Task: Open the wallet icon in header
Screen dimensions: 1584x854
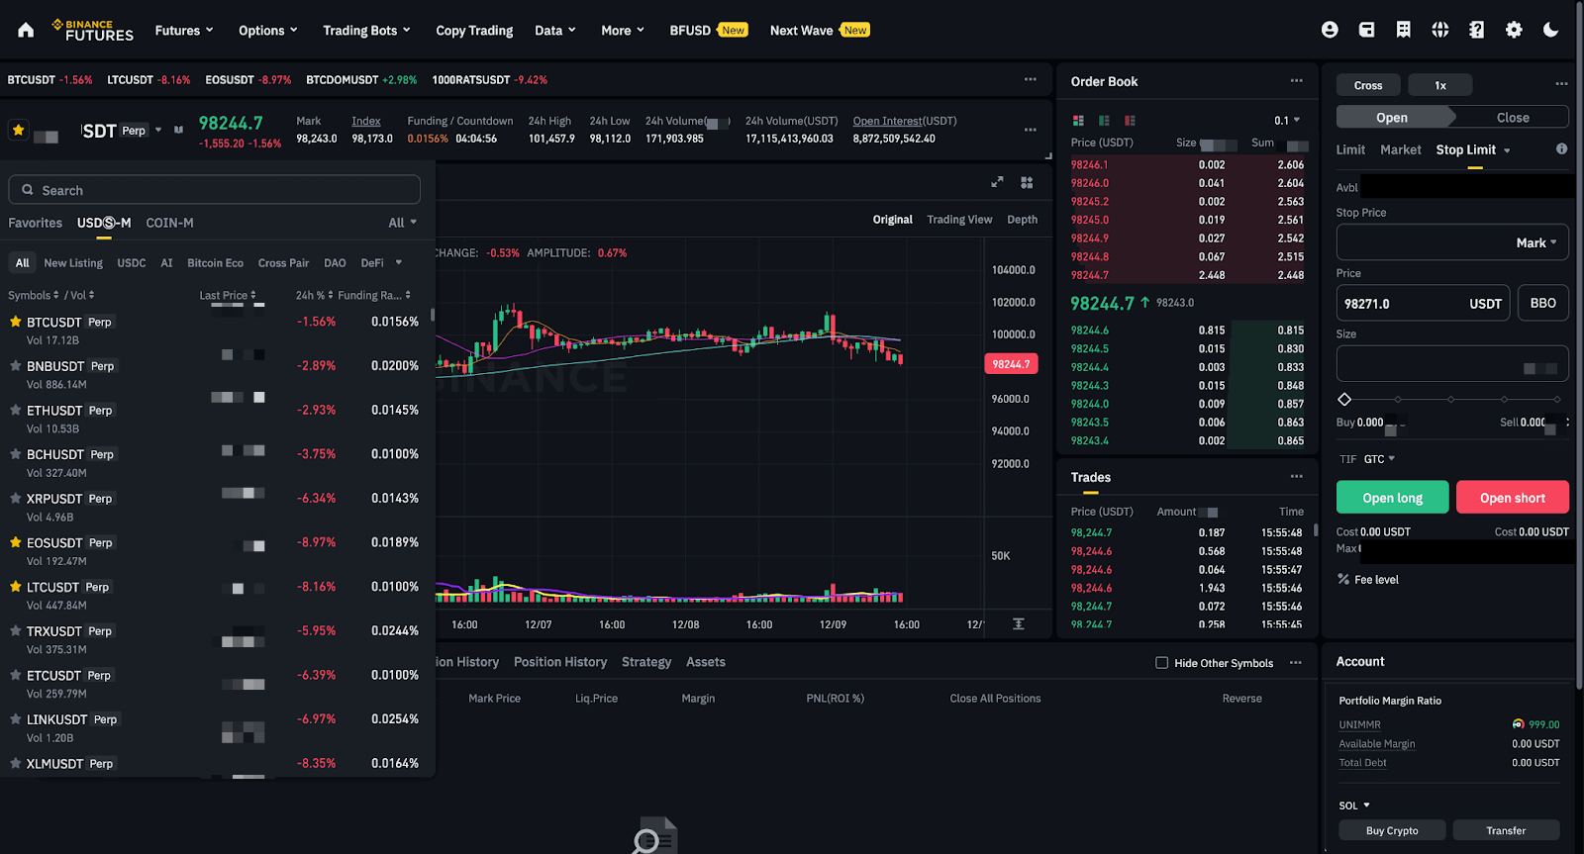Action: coord(1366,30)
